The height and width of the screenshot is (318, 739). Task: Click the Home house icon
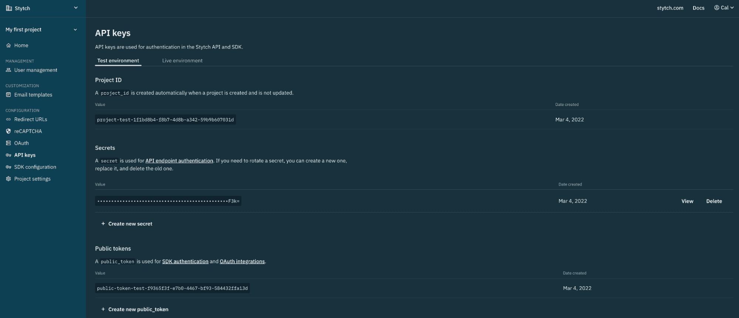click(9, 45)
